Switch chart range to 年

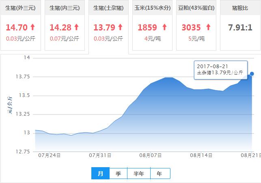160,173
